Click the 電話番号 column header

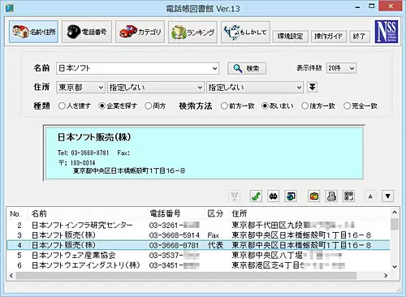(175, 213)
